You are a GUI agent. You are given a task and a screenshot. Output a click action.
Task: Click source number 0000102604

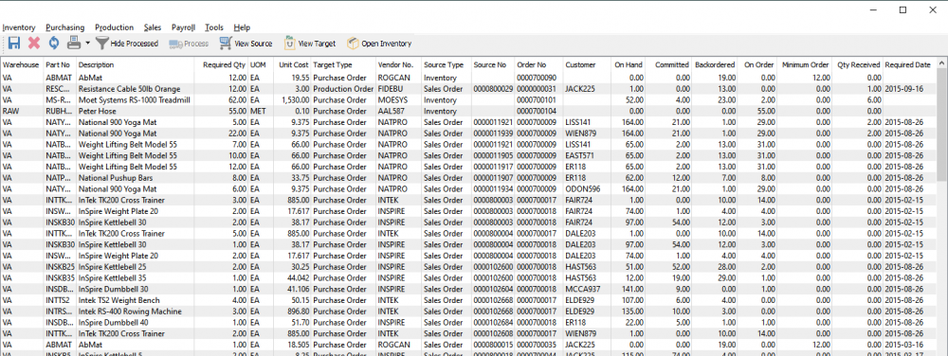(x=493, y=289)
